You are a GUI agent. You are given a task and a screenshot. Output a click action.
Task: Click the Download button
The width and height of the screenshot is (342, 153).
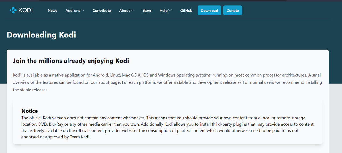tap(209, 11)
